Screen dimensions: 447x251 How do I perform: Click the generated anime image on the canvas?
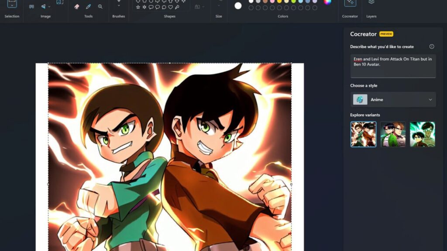170,157
